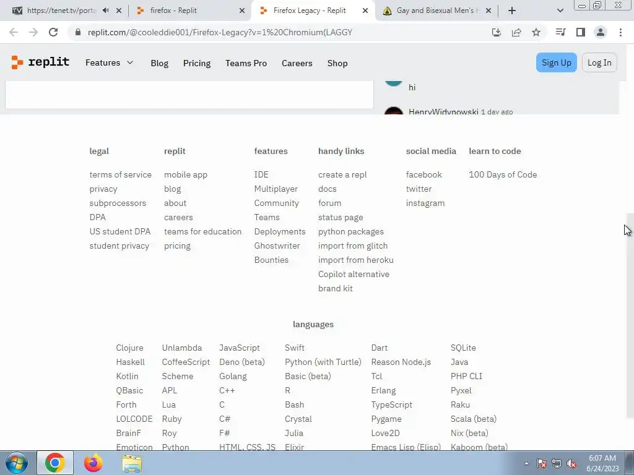Open teams for education link

point(202,231)
